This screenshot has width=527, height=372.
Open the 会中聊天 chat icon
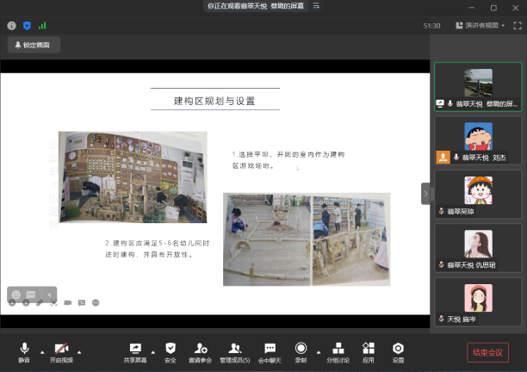(x=270, y=350)
